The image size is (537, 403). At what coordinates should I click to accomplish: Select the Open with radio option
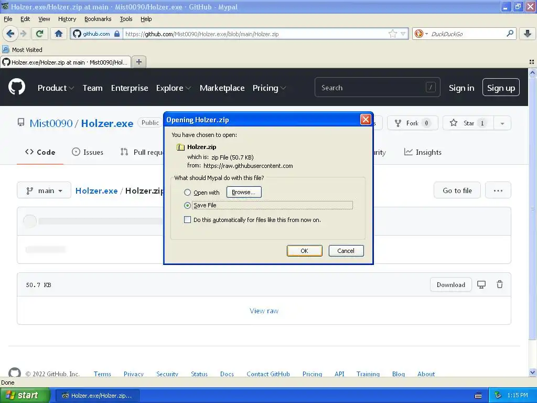(x=187, y=192)
